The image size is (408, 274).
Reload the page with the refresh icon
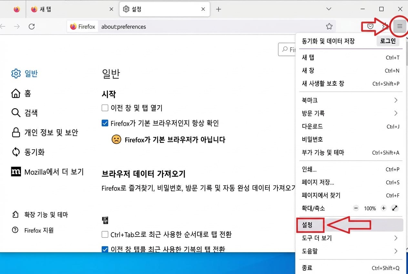pyautogui.click(x=32, y=26)
